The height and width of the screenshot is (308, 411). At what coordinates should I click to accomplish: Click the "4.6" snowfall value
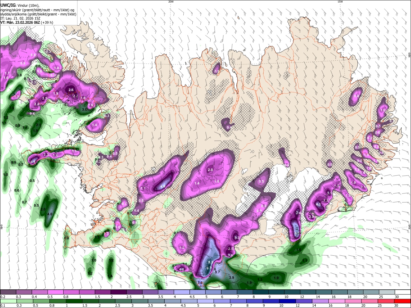tap(163, 186)
